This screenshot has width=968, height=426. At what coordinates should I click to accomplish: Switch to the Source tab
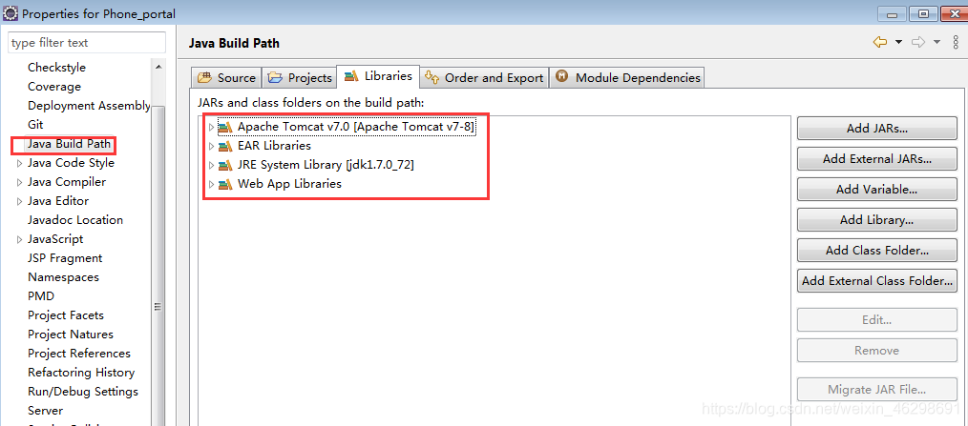226,78
